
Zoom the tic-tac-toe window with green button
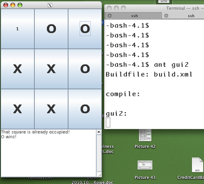point(20,5)
